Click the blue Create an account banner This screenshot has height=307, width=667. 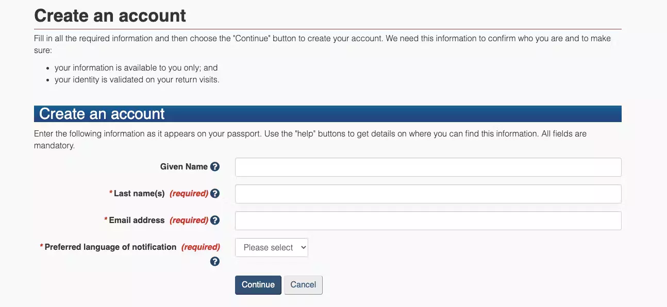328,114
